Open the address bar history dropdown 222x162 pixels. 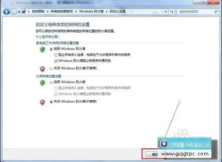(166, 12)
